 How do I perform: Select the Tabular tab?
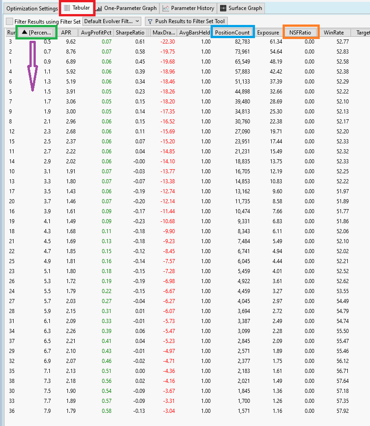(x=77, y=8)
